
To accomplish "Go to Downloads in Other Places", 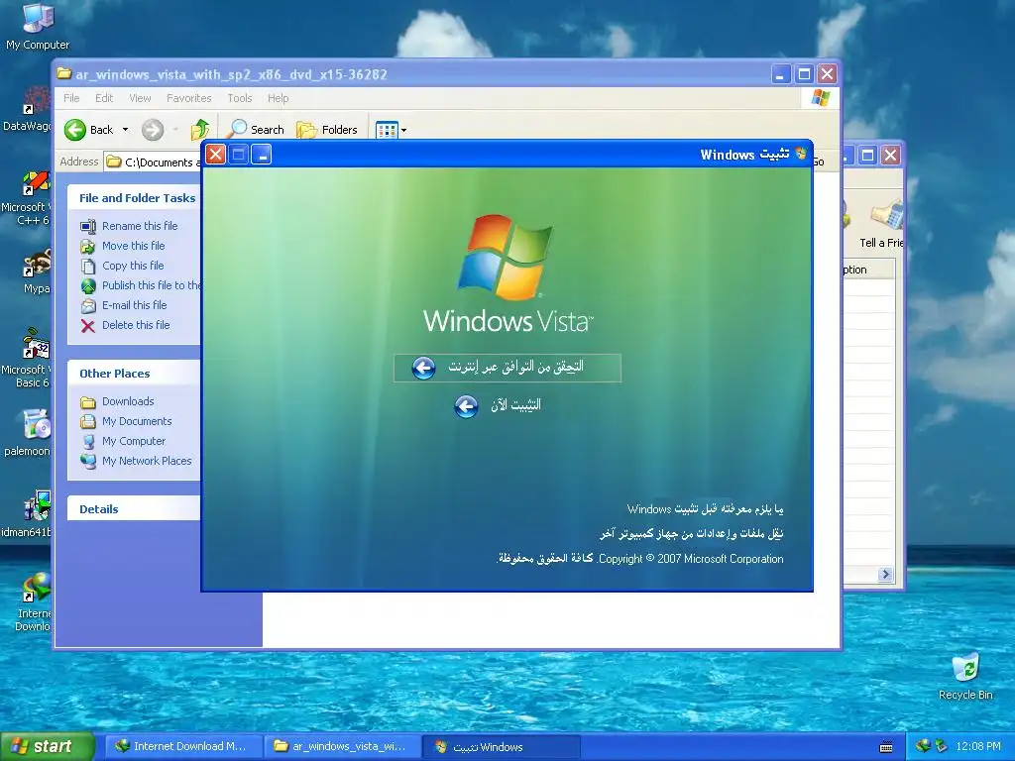I will (x=128, y=402).
